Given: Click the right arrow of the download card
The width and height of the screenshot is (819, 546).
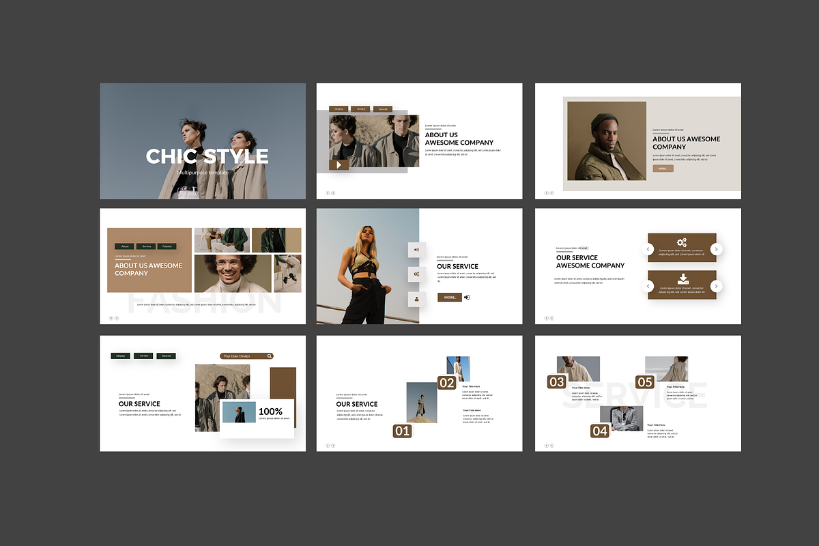Looking at the screenshot, I should tap(716, 286).
